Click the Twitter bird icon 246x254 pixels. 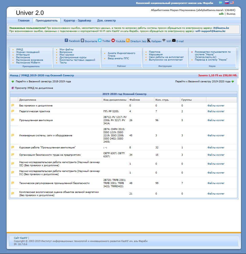[x=100, y=40]
